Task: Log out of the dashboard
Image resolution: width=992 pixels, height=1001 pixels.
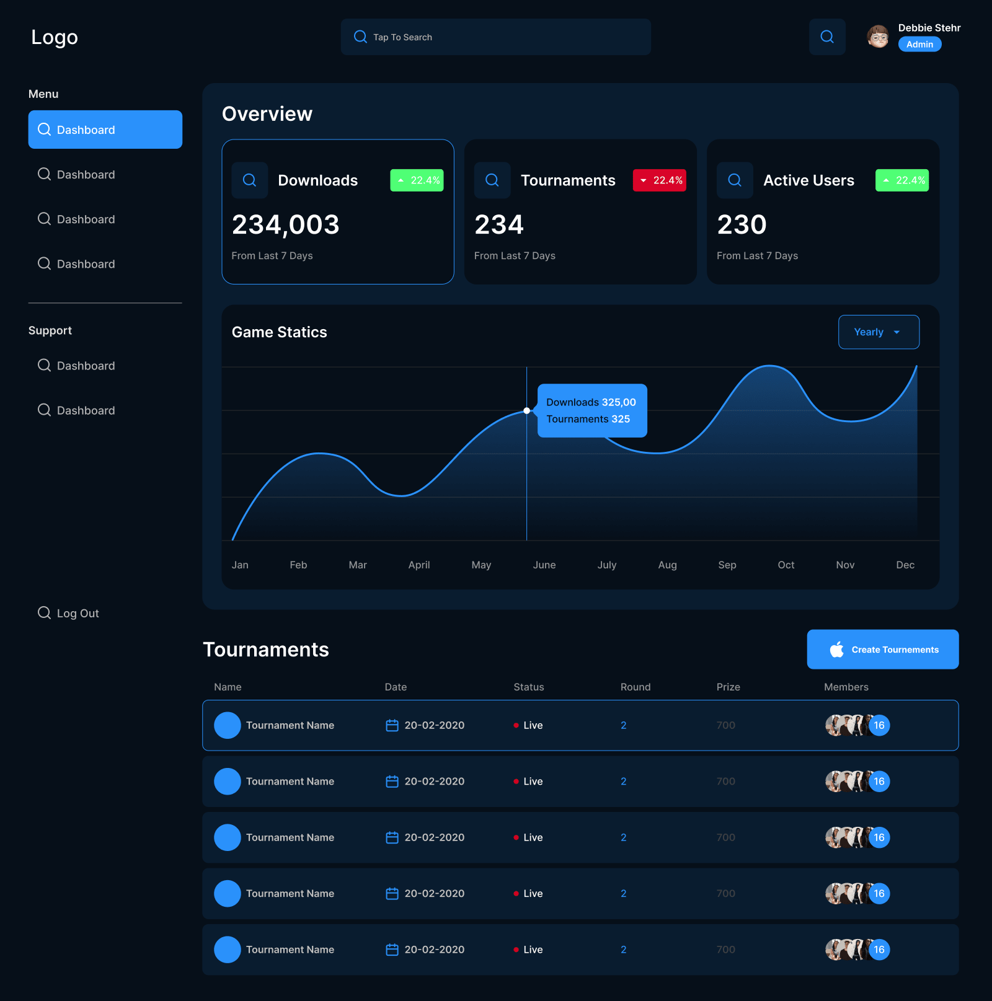Action: 68,613
